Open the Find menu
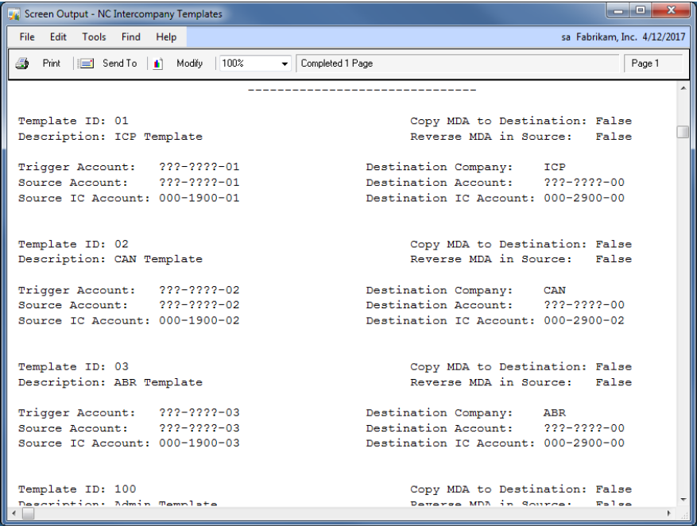 pyautogui.click(x=130, y=37)
